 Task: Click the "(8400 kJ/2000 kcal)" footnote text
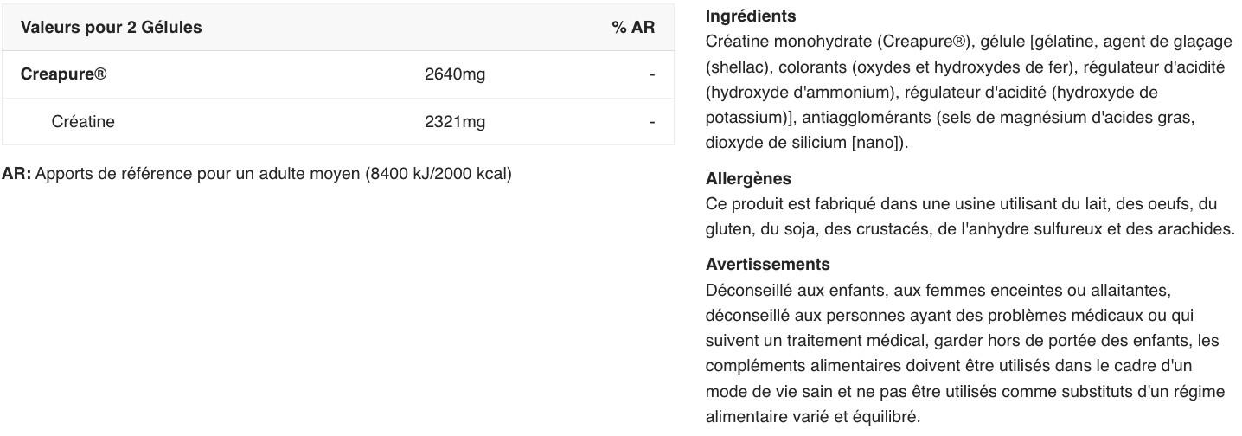click(439, 174)
